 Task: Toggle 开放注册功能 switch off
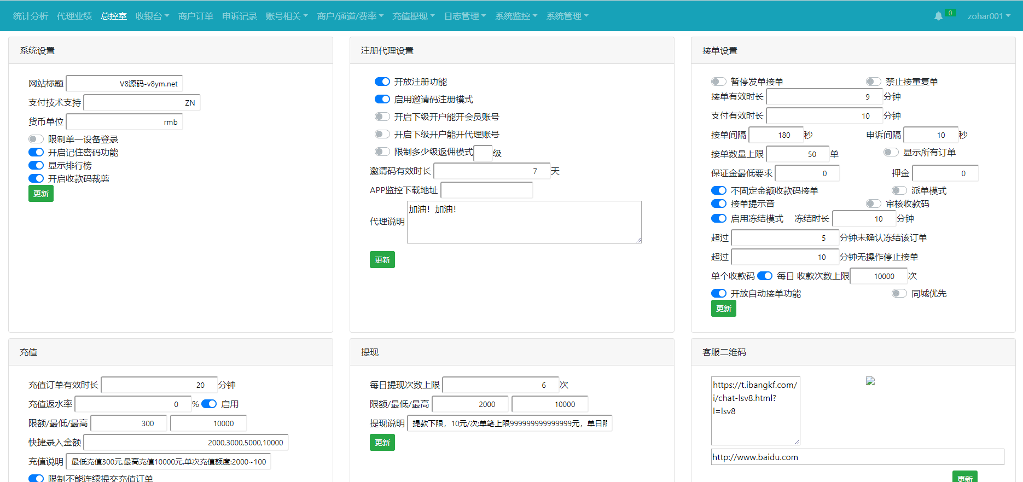coord(382,82)
